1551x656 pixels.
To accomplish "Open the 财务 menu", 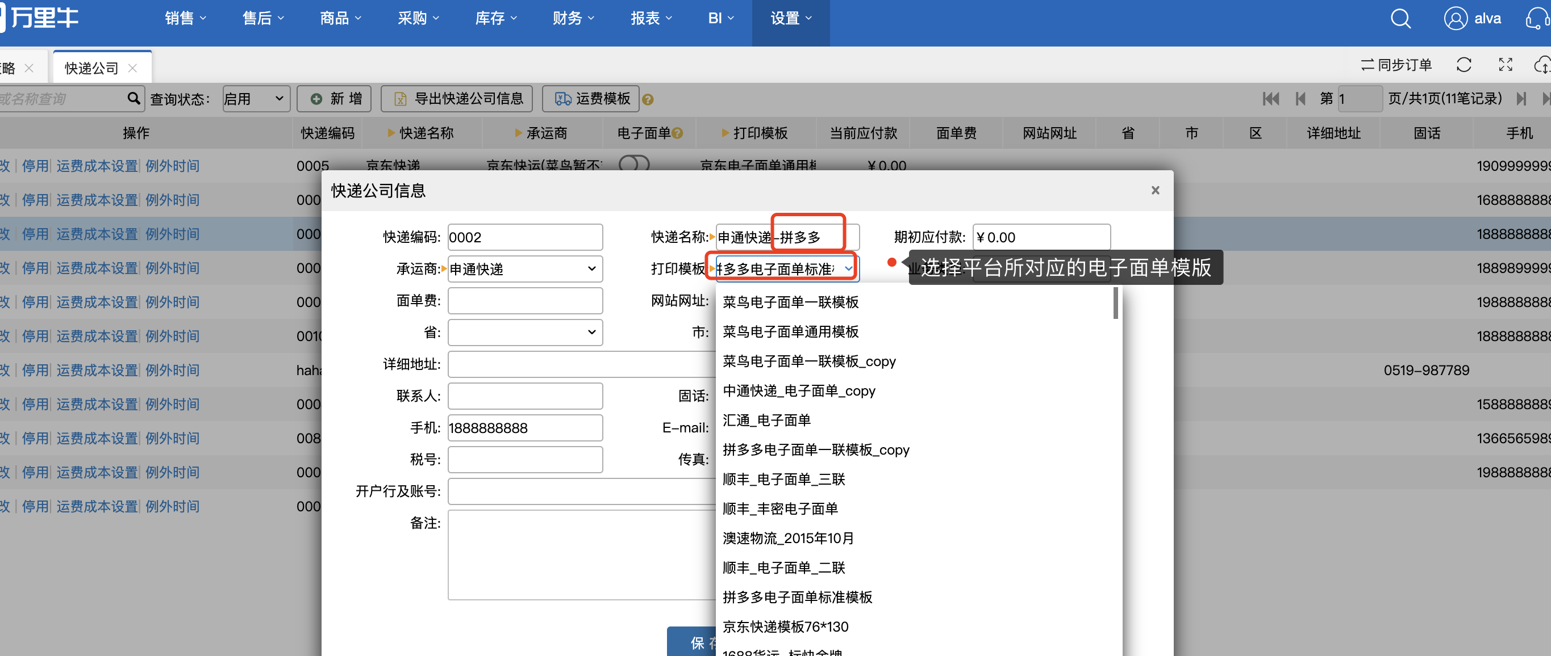I will pyautogui.click(x=574, y=18).
